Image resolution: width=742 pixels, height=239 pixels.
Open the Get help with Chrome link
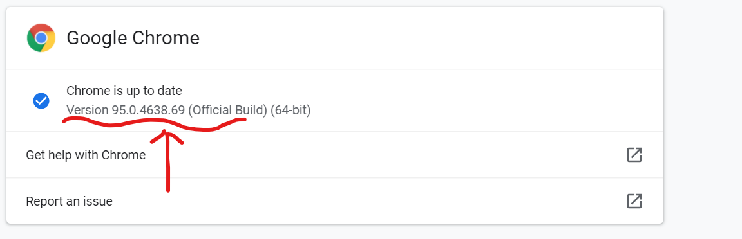(86, 155)
